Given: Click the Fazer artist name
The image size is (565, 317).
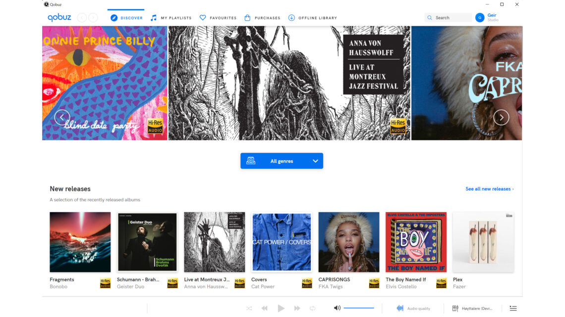Looking at the screenshot, I should tap(459, 287).
